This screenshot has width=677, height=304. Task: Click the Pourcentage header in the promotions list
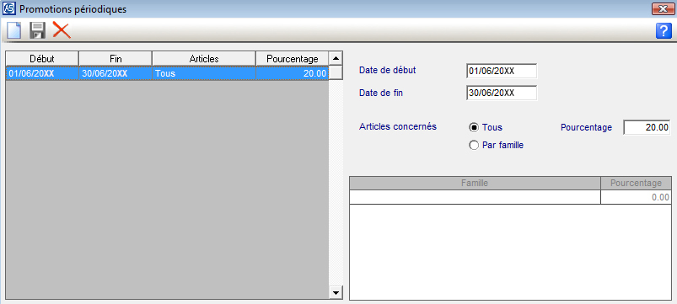[293, 59]
